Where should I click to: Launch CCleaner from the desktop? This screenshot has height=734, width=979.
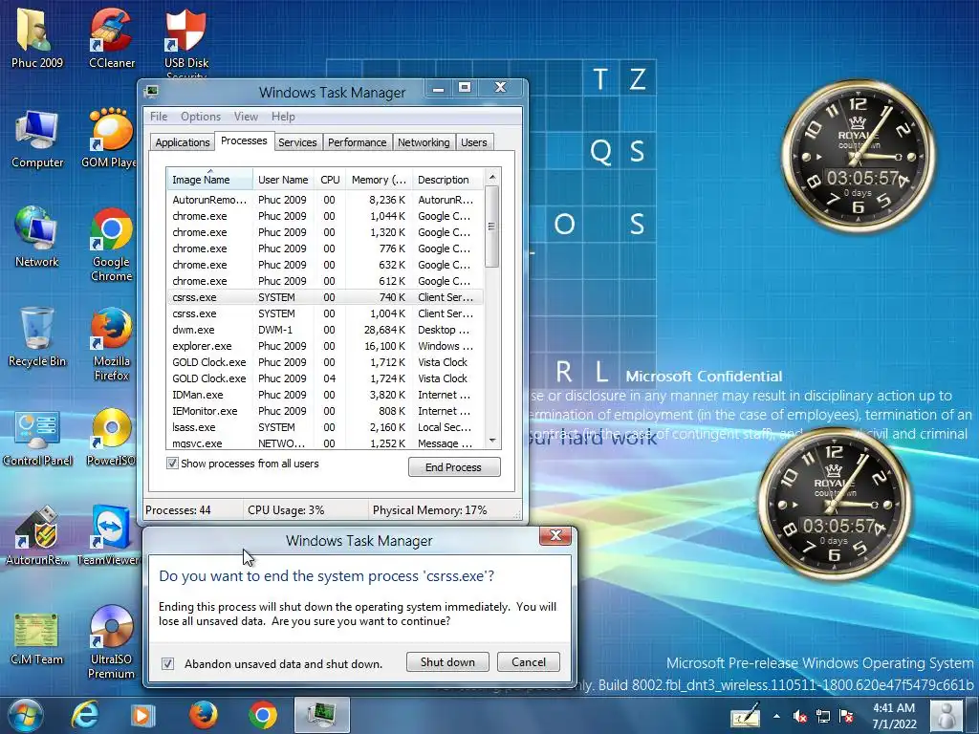pyautogui.click(x=111, y=37)
